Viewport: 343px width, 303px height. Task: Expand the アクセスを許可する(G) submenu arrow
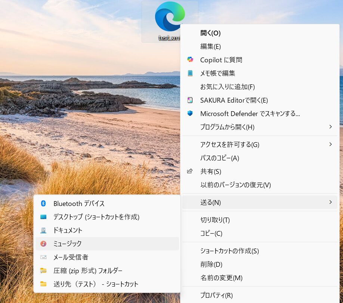tap(331, 144)
